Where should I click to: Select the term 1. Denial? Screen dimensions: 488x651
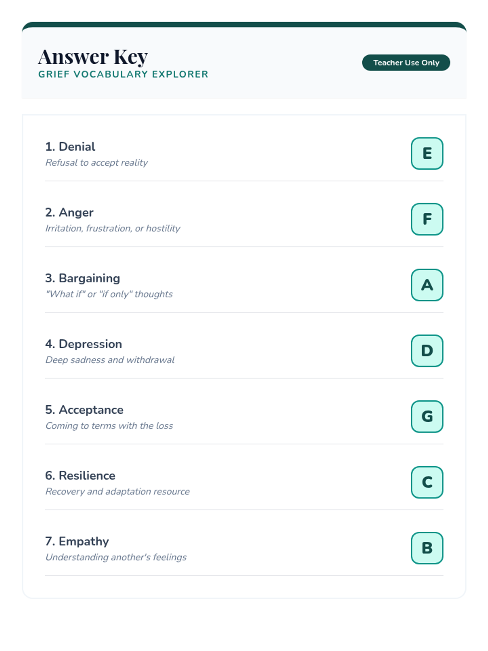pyautogui.click(x=70, y=146)
